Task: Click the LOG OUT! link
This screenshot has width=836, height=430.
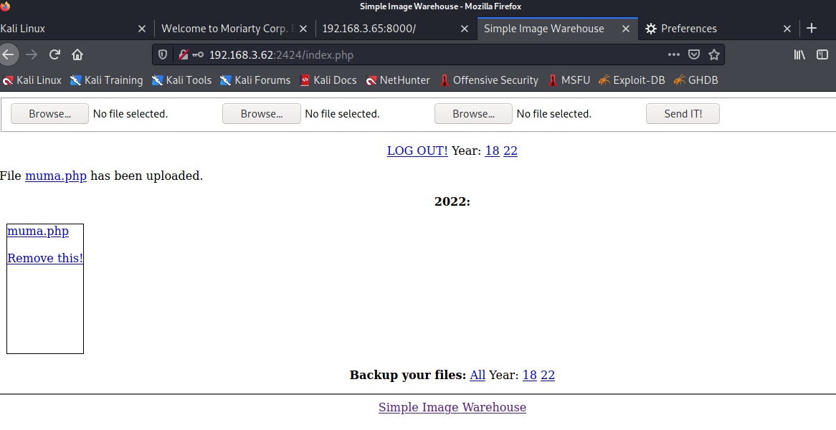Action: click(417, 150)
